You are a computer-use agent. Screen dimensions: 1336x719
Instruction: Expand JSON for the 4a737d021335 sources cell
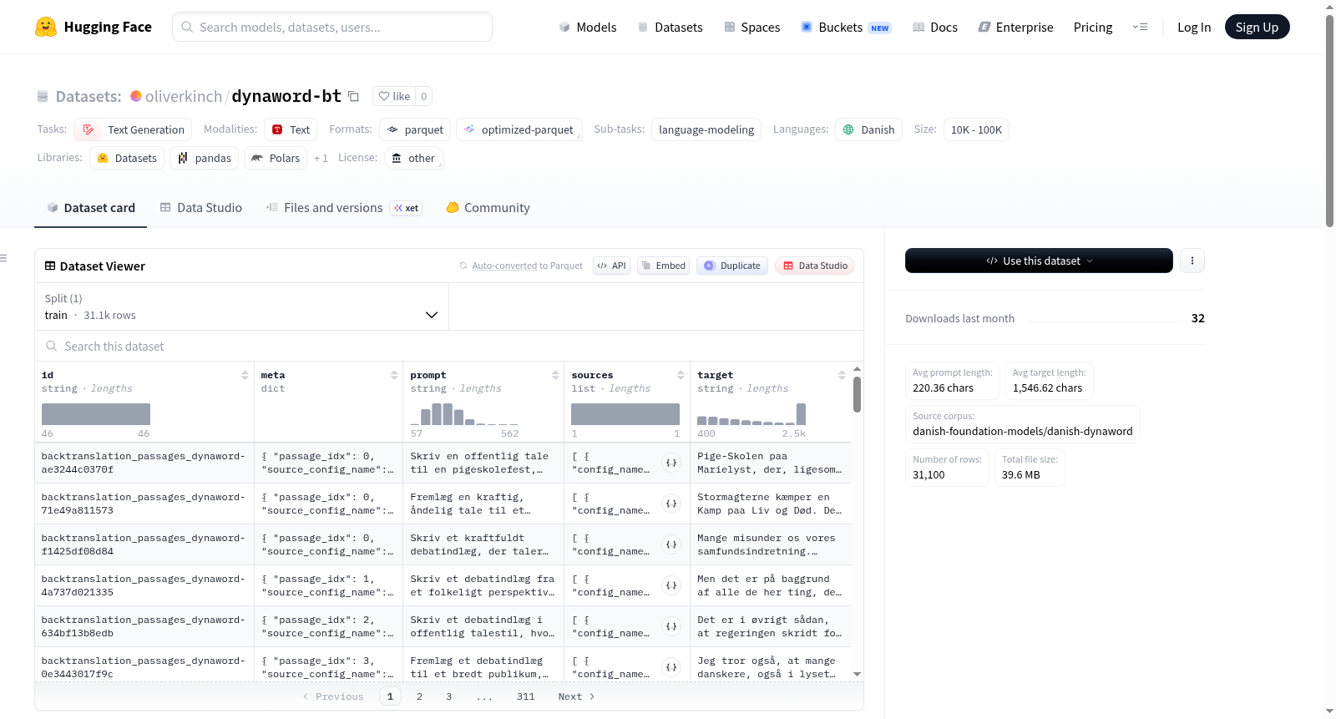pyautogui.click(x=671, y=585)
